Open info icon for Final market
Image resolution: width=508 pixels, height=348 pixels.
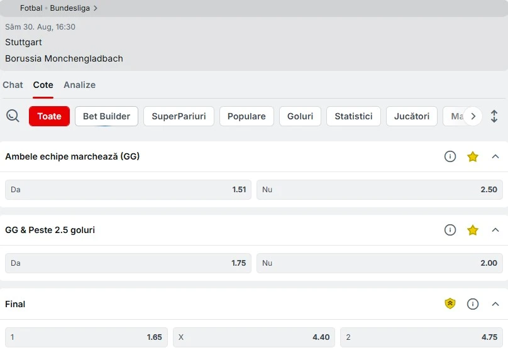point(472,304)
